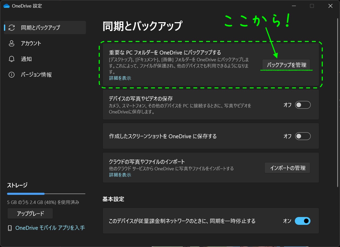Click the sync arrows icon in sidebar
The height and width of the screenshot is (247, 340).
pos(11,28)
